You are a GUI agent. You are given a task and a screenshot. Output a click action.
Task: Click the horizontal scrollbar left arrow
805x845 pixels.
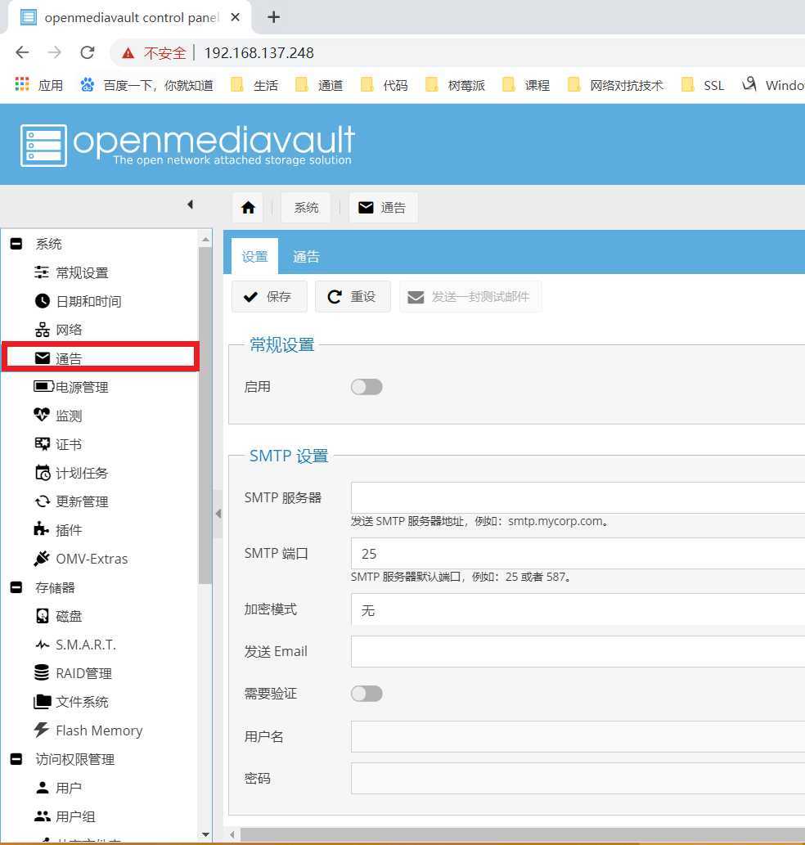232,834
